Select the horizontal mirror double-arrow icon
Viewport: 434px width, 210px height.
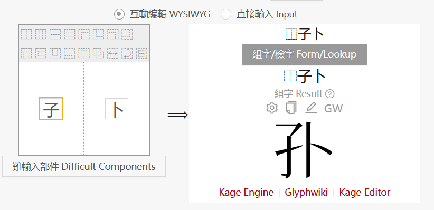coord(112,53)
